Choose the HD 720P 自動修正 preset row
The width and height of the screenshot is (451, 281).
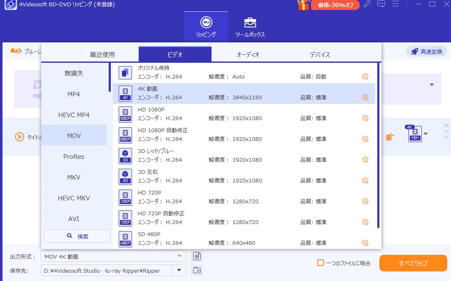(244, 218)
